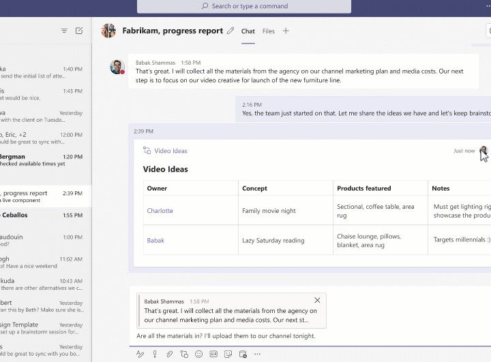This screenshot has height=362, width=491.
Task: Switch to the Files tab
Action: tap(269, 31)
